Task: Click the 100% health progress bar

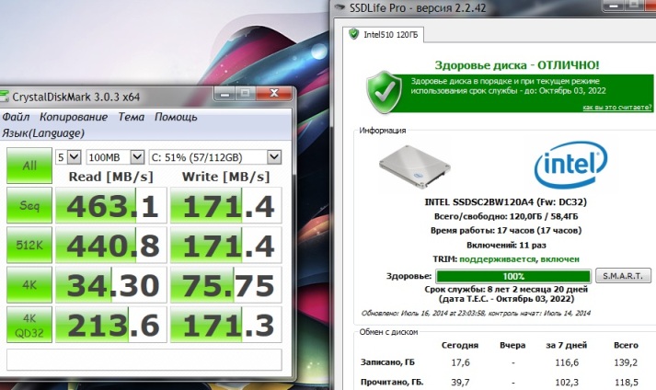Action: point(513,276)
